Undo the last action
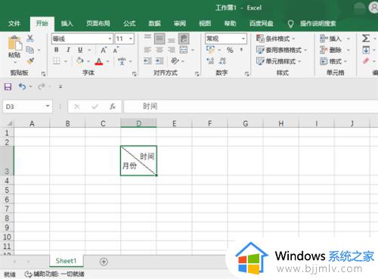The height and width of the screenshot is (279, 378). click(22, 87)
